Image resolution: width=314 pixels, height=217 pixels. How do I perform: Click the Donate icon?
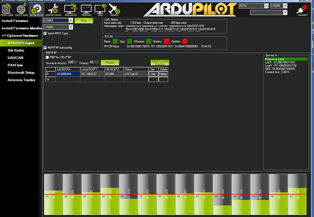(114, 9)
